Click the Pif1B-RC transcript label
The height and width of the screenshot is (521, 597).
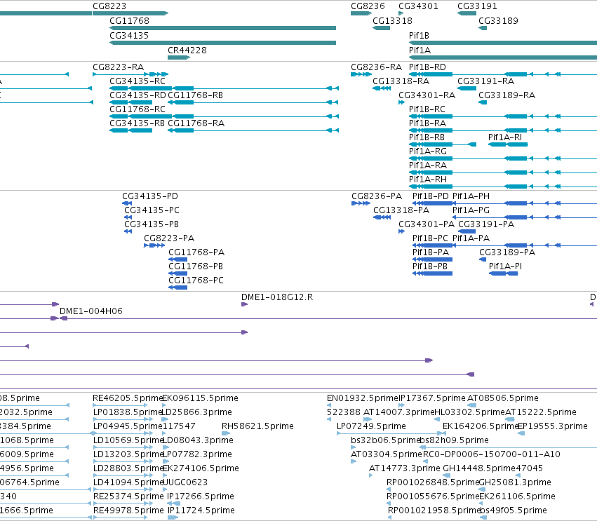coord(427,109)
